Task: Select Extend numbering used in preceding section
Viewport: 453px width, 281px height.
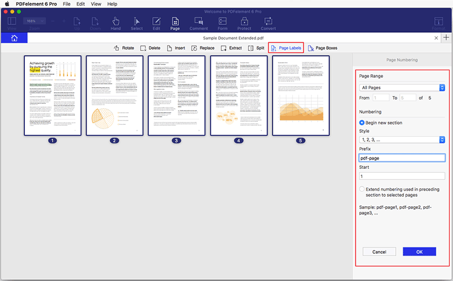Action: coord(362,189)
